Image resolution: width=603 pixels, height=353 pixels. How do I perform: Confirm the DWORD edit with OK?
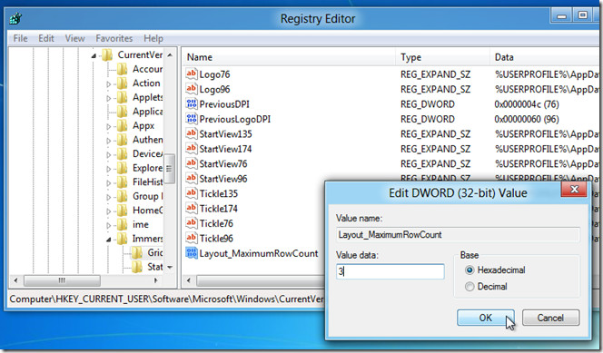click(x=485, y=318)
